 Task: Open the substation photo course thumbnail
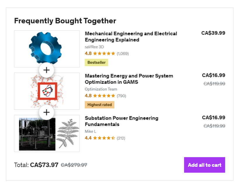click(47, 133)
